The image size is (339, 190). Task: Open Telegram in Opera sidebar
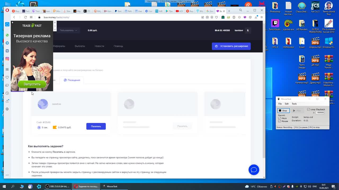tap(7, 43)
